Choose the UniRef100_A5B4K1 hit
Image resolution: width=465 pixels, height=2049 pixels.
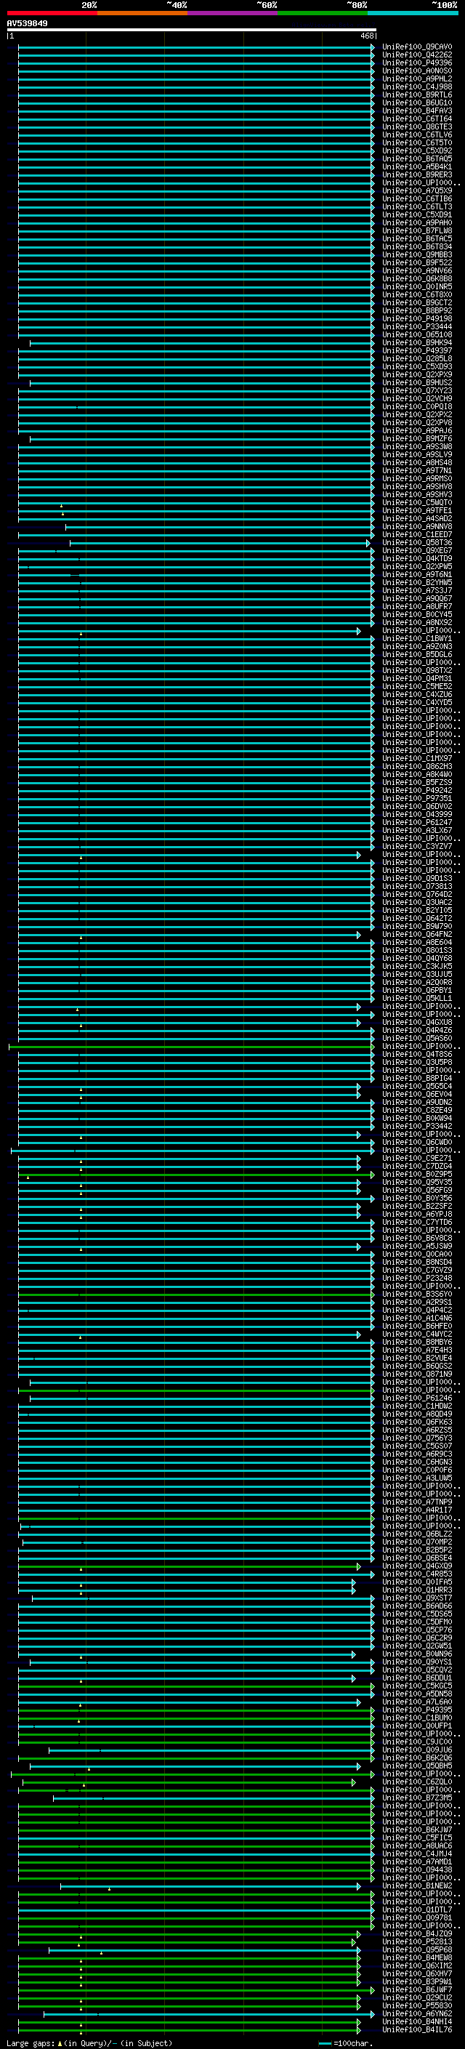(417, 167)
